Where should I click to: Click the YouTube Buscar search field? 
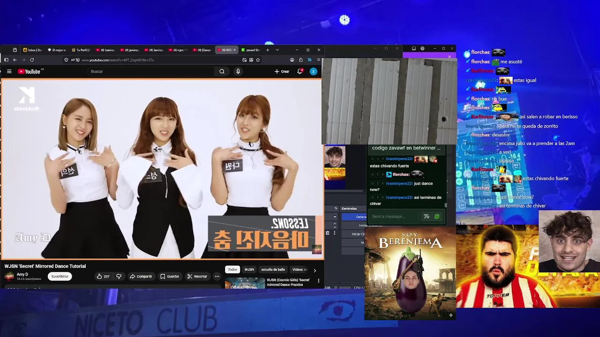point(151,72)
